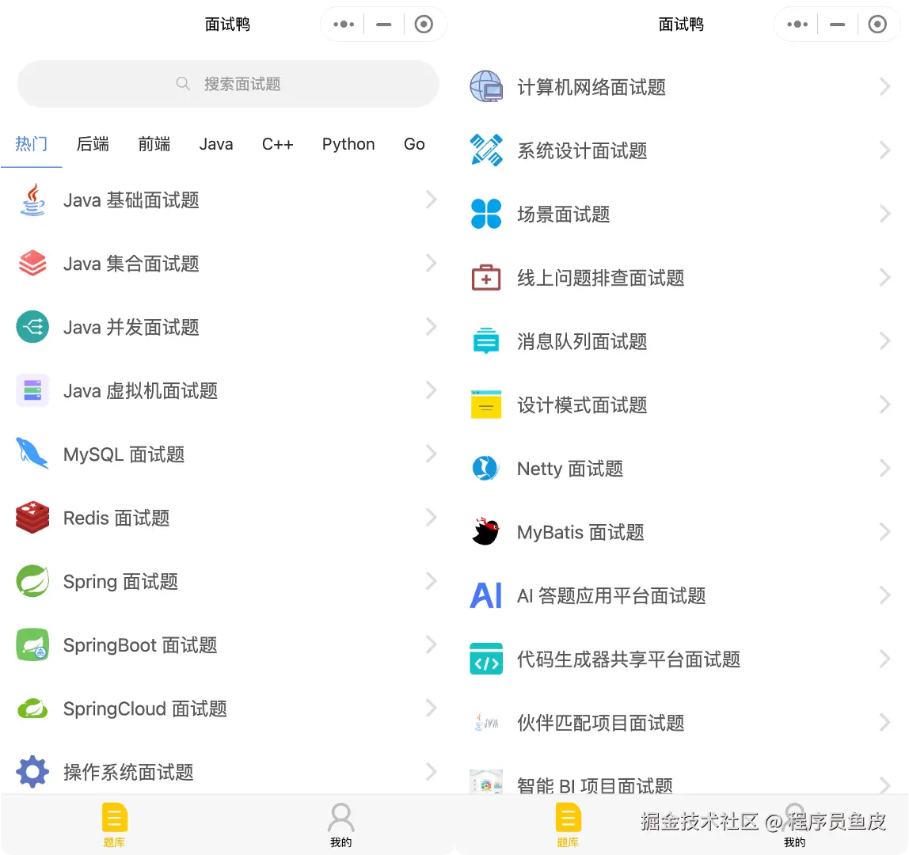Viewport: 909px width, 855px height.
Task: Expand the Java 并发面试题 entry chevron
Action: point(430,327)
